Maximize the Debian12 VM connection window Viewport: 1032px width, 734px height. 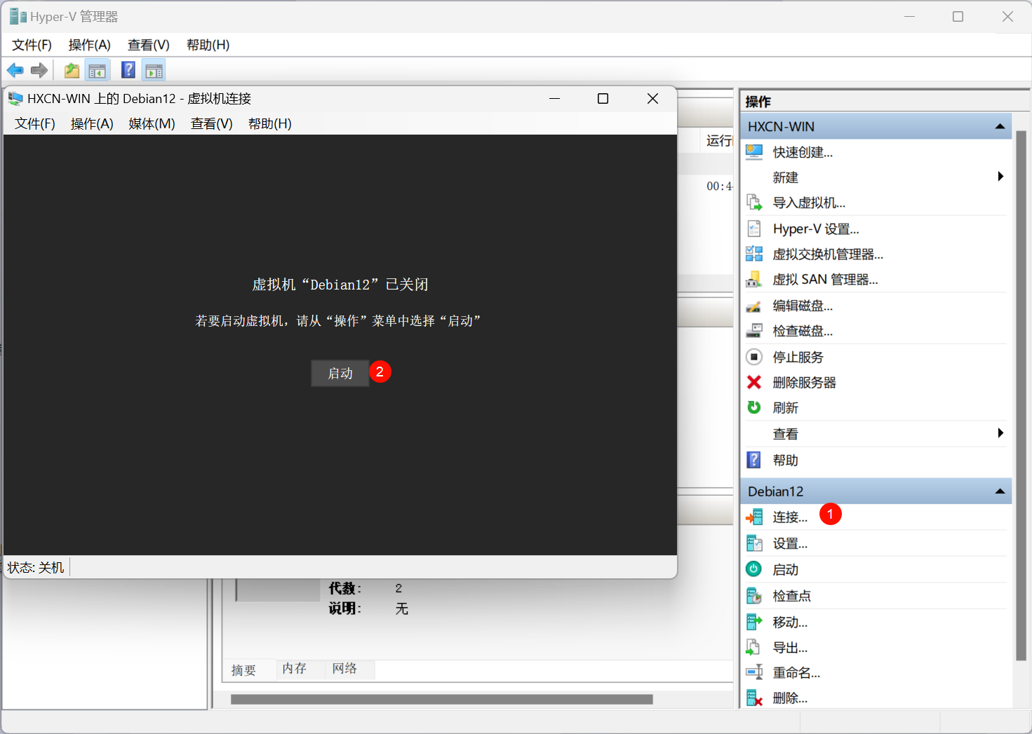pyautogui.click(x=603, y=99)
